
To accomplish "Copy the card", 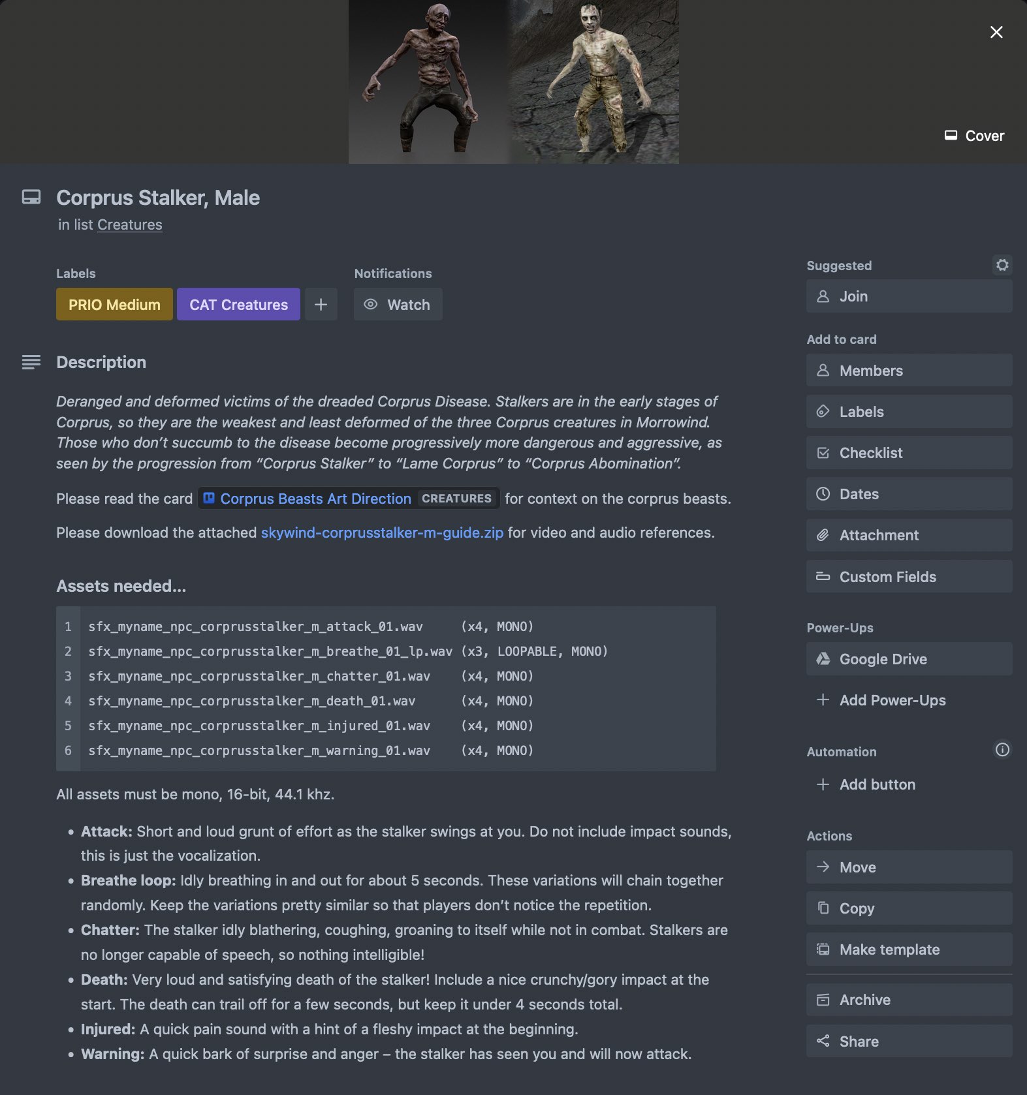I will pyautogui.click(x=909, y=908).
